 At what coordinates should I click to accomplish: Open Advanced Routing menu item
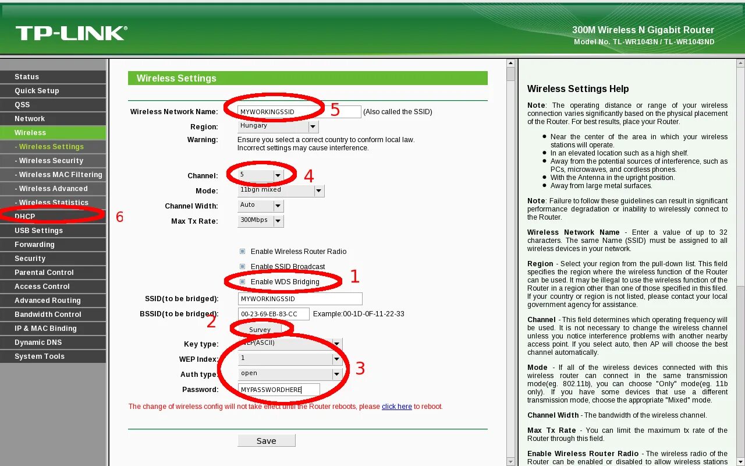(53, 301)
